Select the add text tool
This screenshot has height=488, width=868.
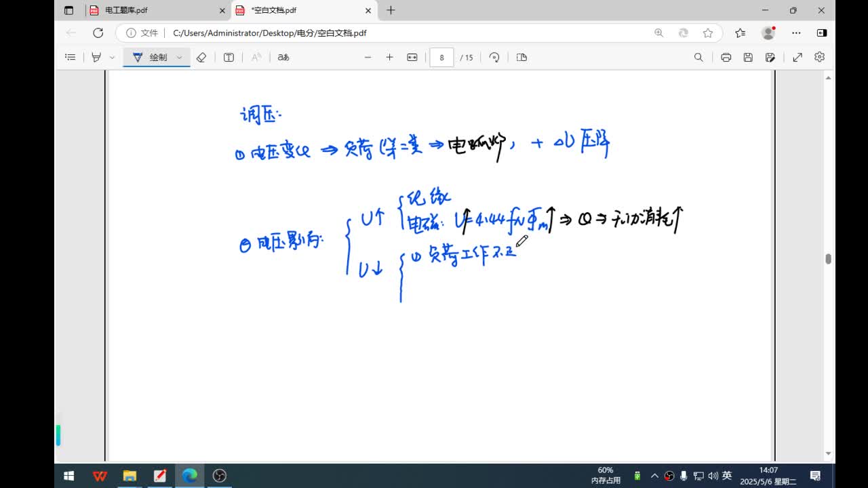coord(229,57)
